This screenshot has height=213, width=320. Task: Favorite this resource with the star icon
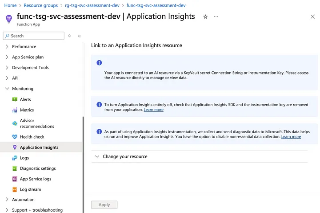[205, 16]
